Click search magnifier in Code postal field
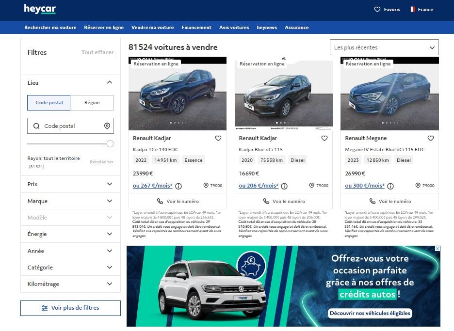Screen dimensions: 454x331 coord(36,126)
